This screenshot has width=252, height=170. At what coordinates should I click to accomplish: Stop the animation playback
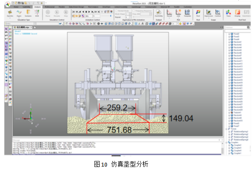point(86,12)
